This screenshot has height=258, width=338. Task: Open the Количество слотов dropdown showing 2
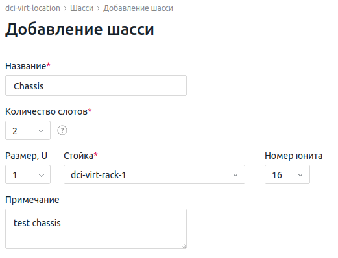click(x=28, y=130)
